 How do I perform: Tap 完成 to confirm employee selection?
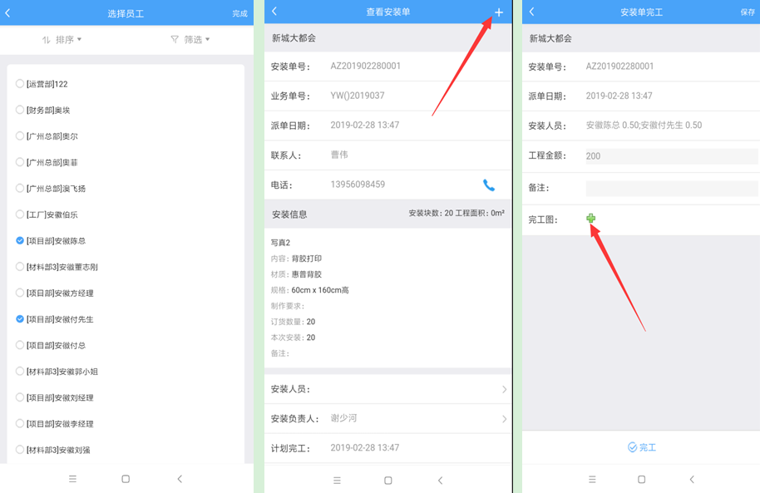tap(239, 14)
